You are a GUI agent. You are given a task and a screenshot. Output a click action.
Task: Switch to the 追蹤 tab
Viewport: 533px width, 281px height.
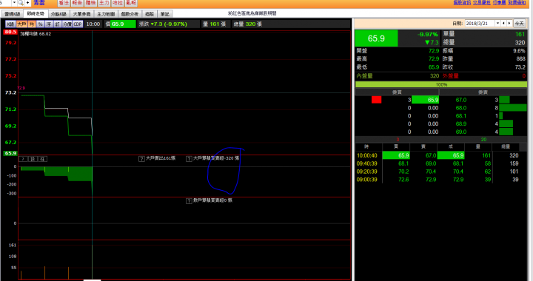coord(150,14)
